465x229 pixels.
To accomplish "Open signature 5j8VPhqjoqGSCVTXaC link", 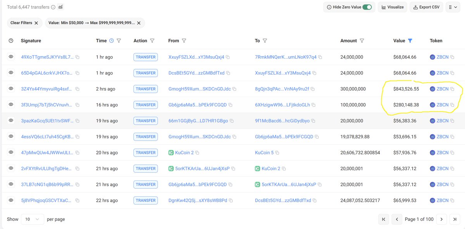I will pos(46,200).
